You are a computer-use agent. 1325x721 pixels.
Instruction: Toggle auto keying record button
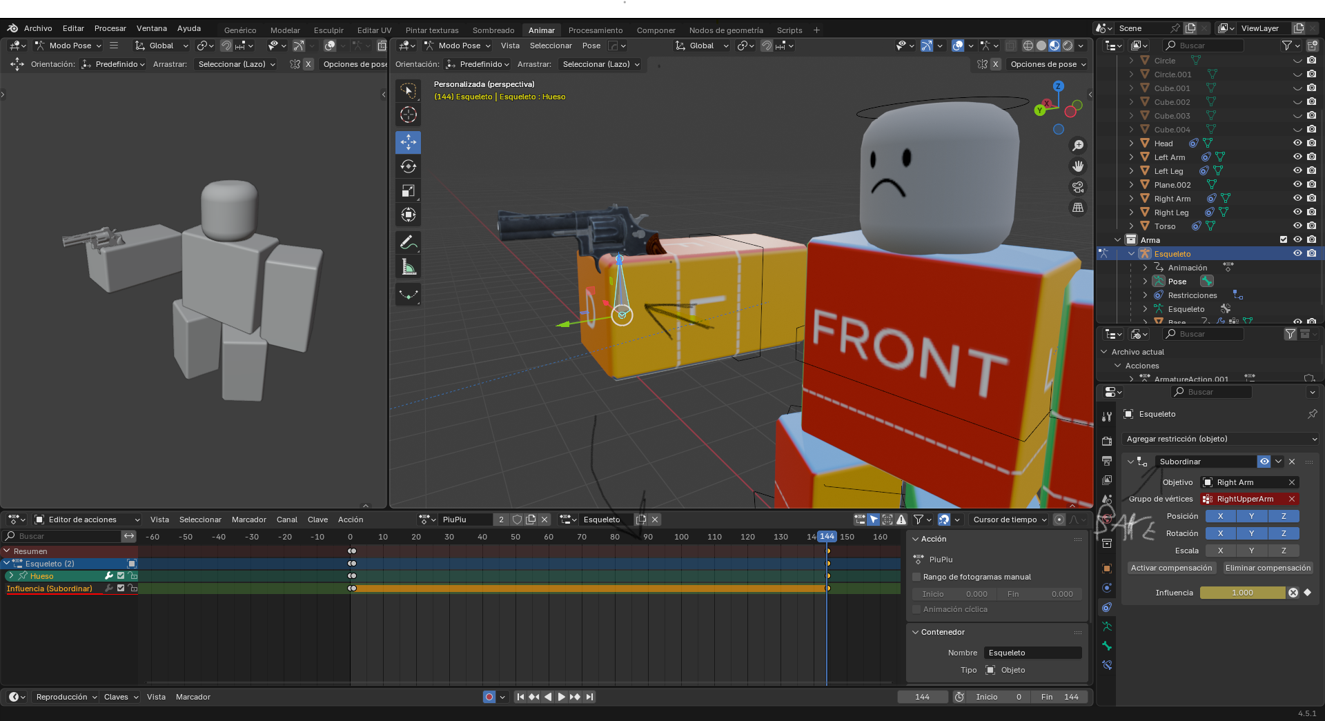click(489, 697)
